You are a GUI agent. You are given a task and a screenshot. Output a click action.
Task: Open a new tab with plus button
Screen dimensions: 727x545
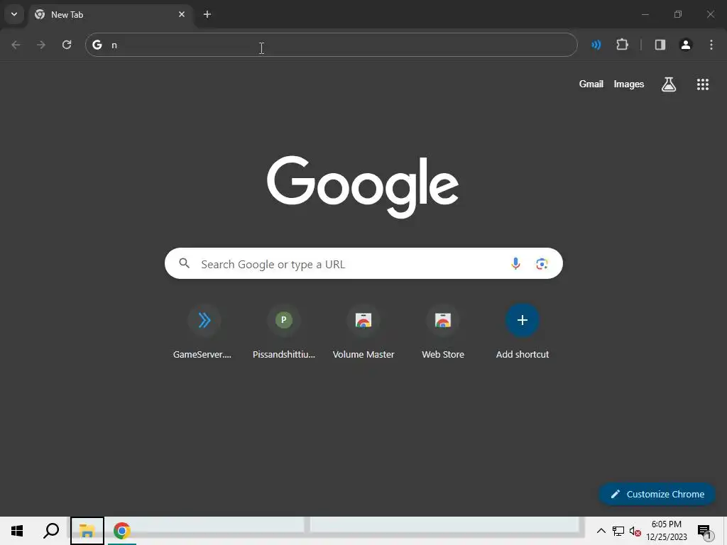coord(207,14)
